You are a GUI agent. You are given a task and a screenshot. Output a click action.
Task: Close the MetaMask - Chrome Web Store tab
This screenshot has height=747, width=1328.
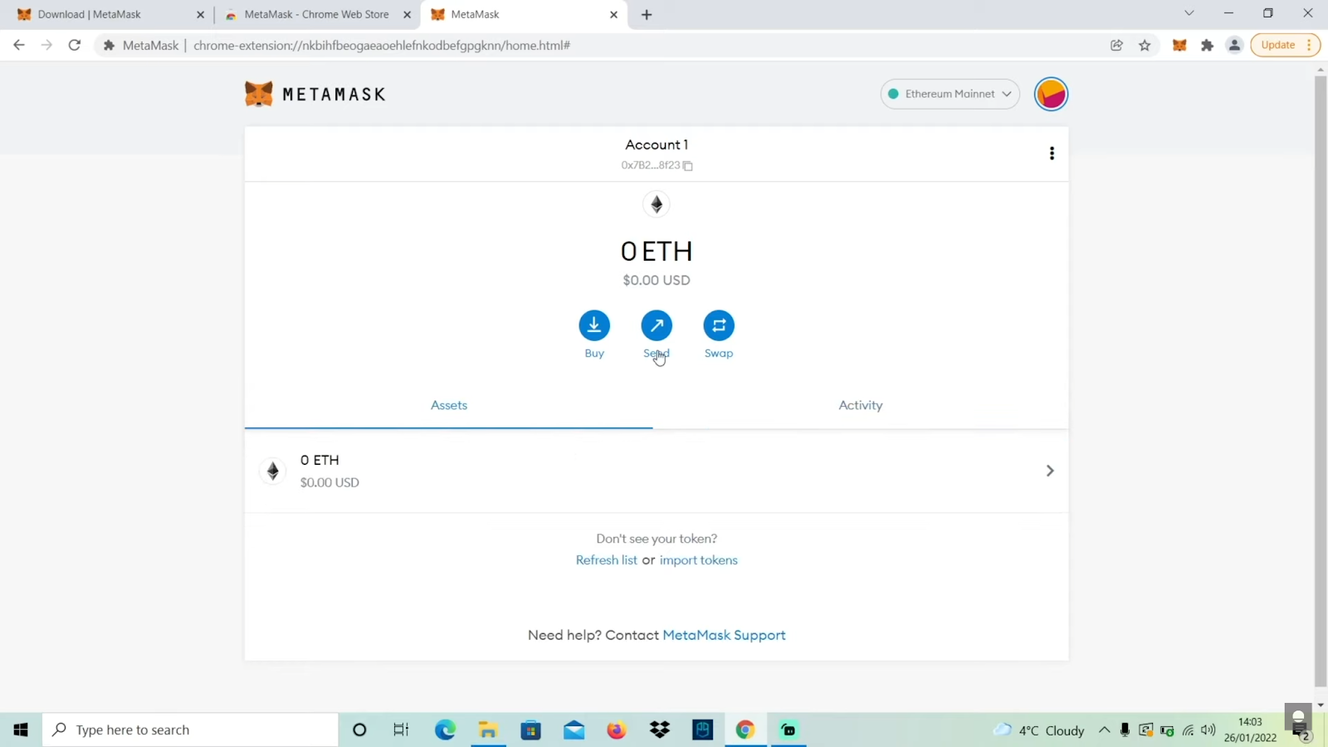(x=407, y=15)
